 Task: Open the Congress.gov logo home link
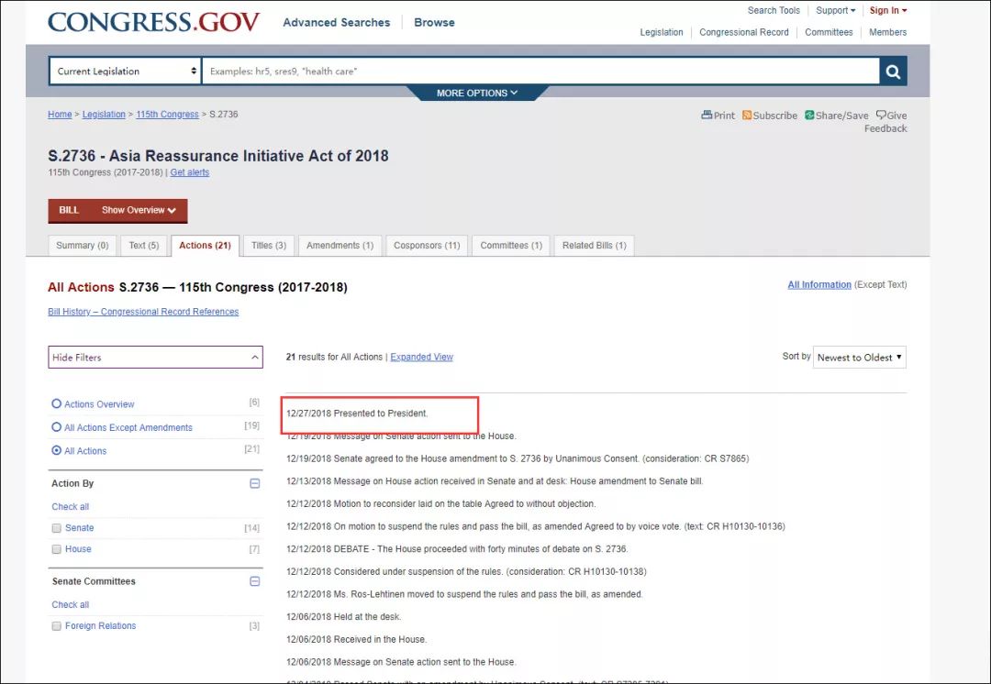coord(153,22)
